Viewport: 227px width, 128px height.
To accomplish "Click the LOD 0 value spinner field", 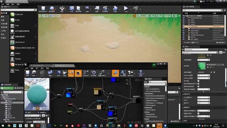I will tap(203, 100).
